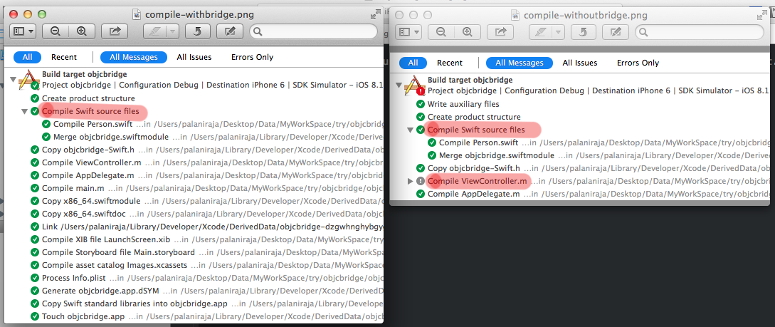Toggle fullscreen arrows in compile-withbridge window

pyautogui.click(x=375, y=14)
